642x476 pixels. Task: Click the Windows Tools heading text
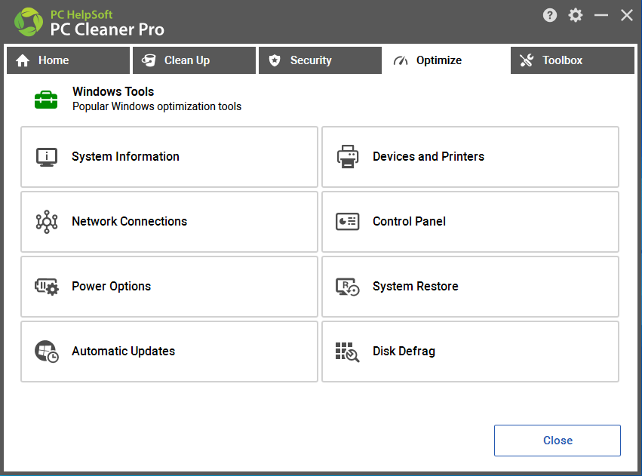pyautogui.click(x=113, y=92)
